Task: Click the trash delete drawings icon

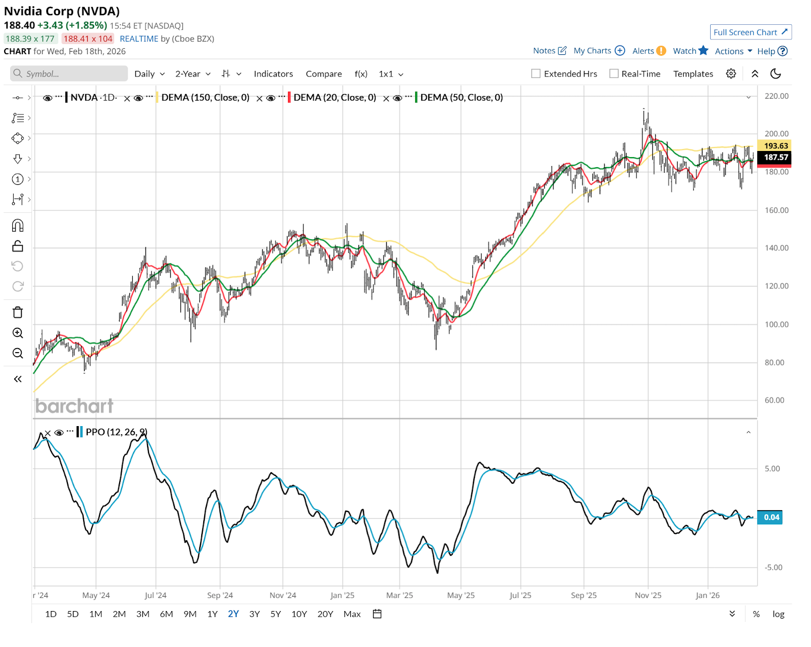Action: coord(18,312)
